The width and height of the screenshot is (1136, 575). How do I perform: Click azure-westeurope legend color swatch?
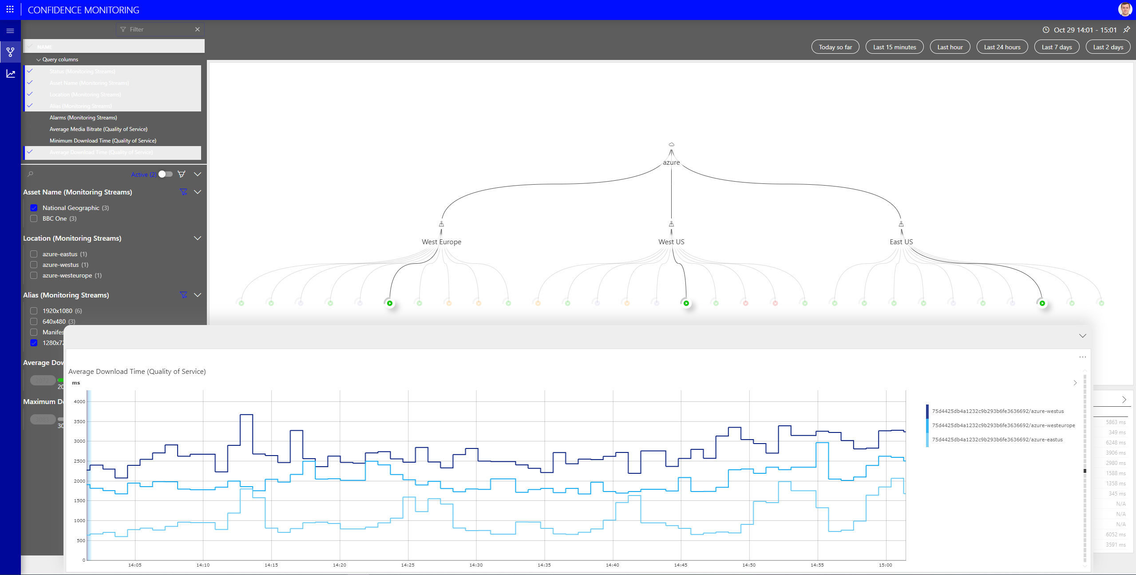(927, 425)
